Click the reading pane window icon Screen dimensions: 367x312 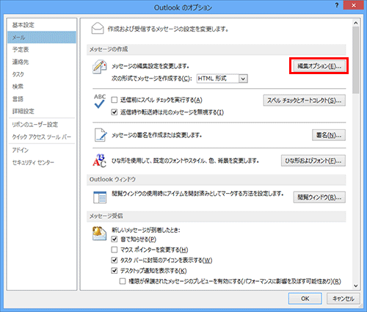click(100, 197)
